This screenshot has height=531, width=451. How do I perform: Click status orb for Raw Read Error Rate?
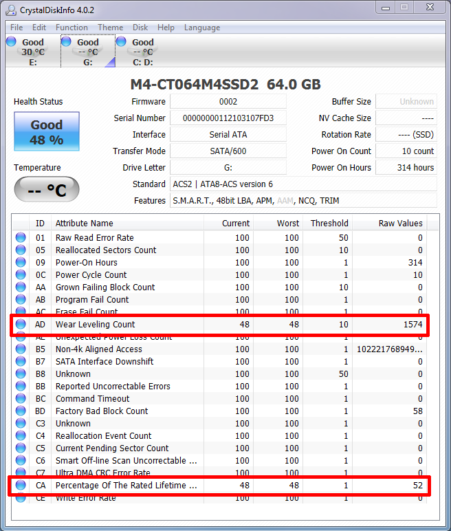21,237
